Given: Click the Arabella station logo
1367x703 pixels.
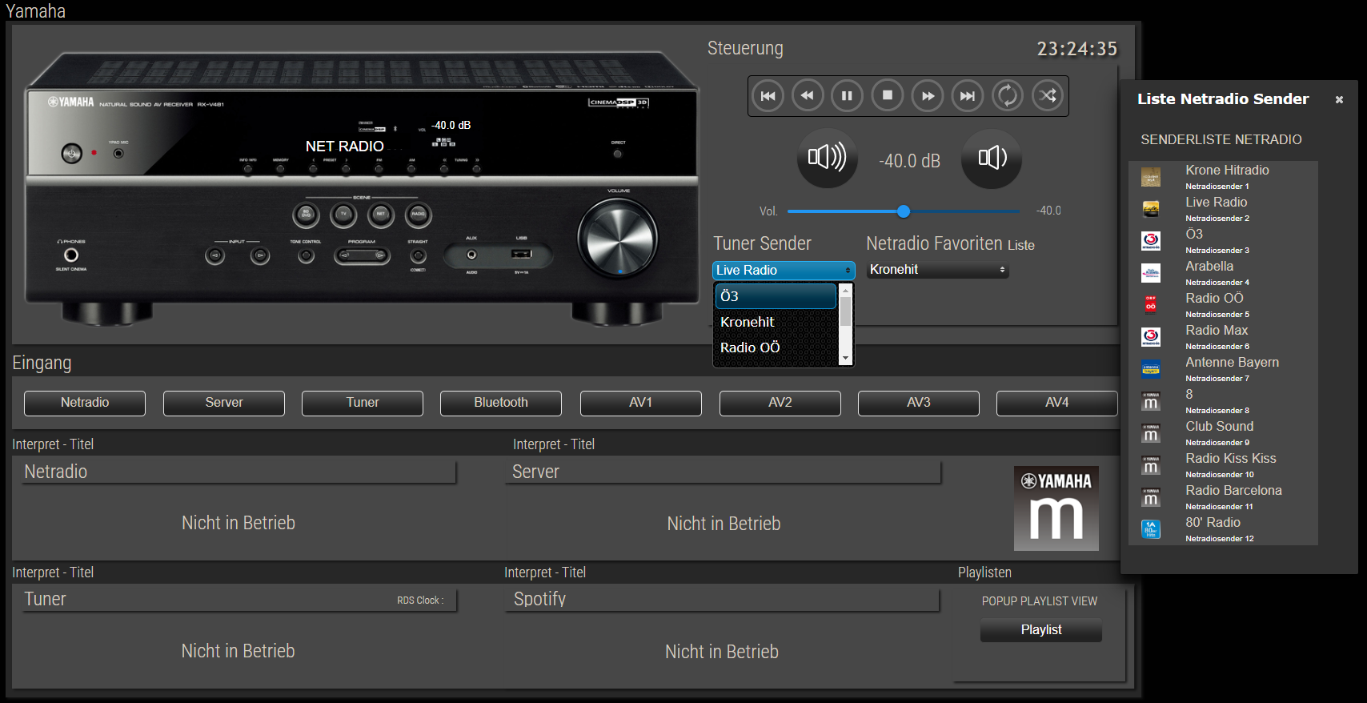Looking at the screenshot, I should [x=1151, y=273].
